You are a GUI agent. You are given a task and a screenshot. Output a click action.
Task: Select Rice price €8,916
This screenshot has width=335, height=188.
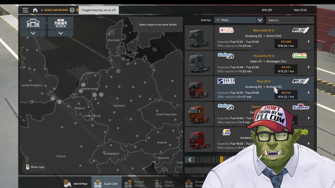(286, 93)
